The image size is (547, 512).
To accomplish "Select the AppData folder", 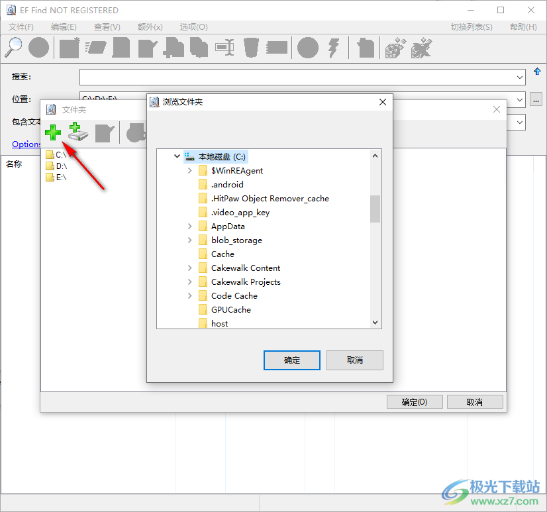I will pyautogui.click(x=222, y=226).
